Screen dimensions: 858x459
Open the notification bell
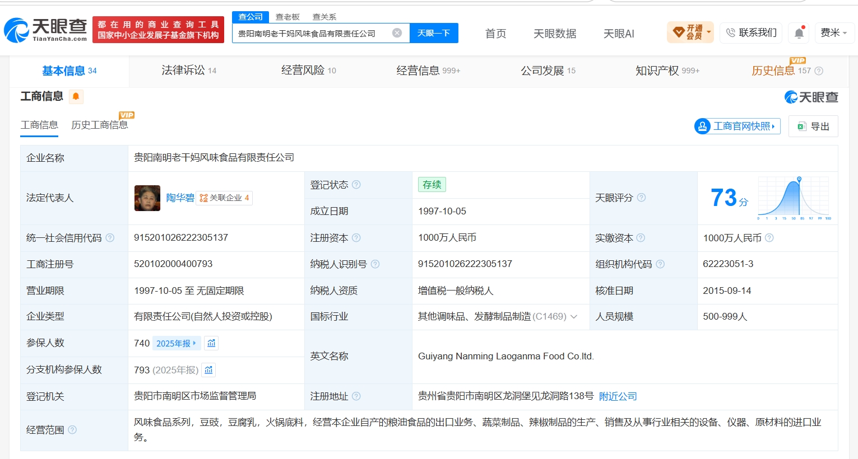click(x=799, y=33)
